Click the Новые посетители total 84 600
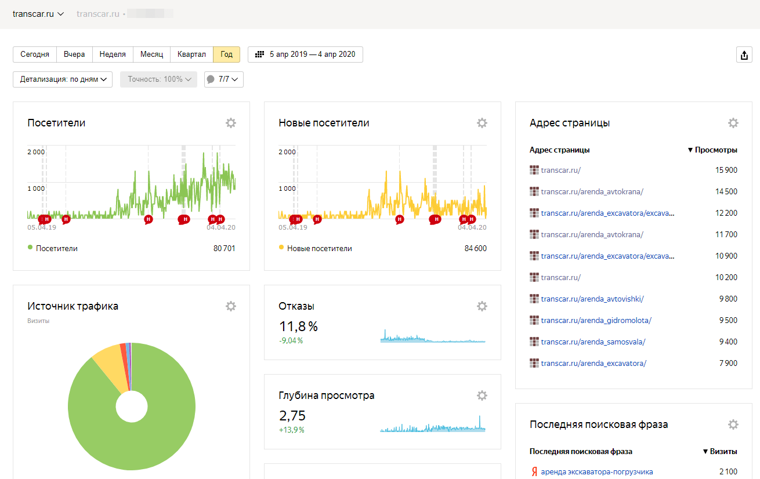This screenshot has width=760, height=479. pos(476,248)
